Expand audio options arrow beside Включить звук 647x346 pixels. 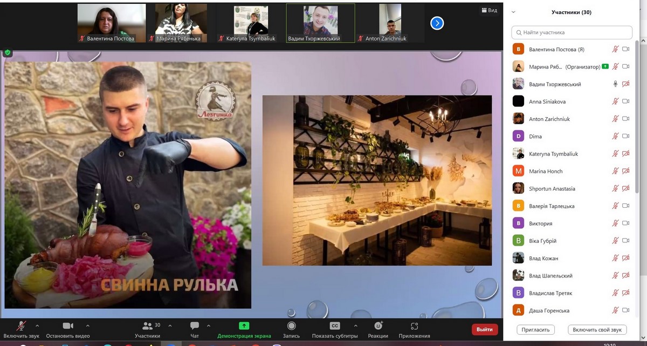(37, 325)
